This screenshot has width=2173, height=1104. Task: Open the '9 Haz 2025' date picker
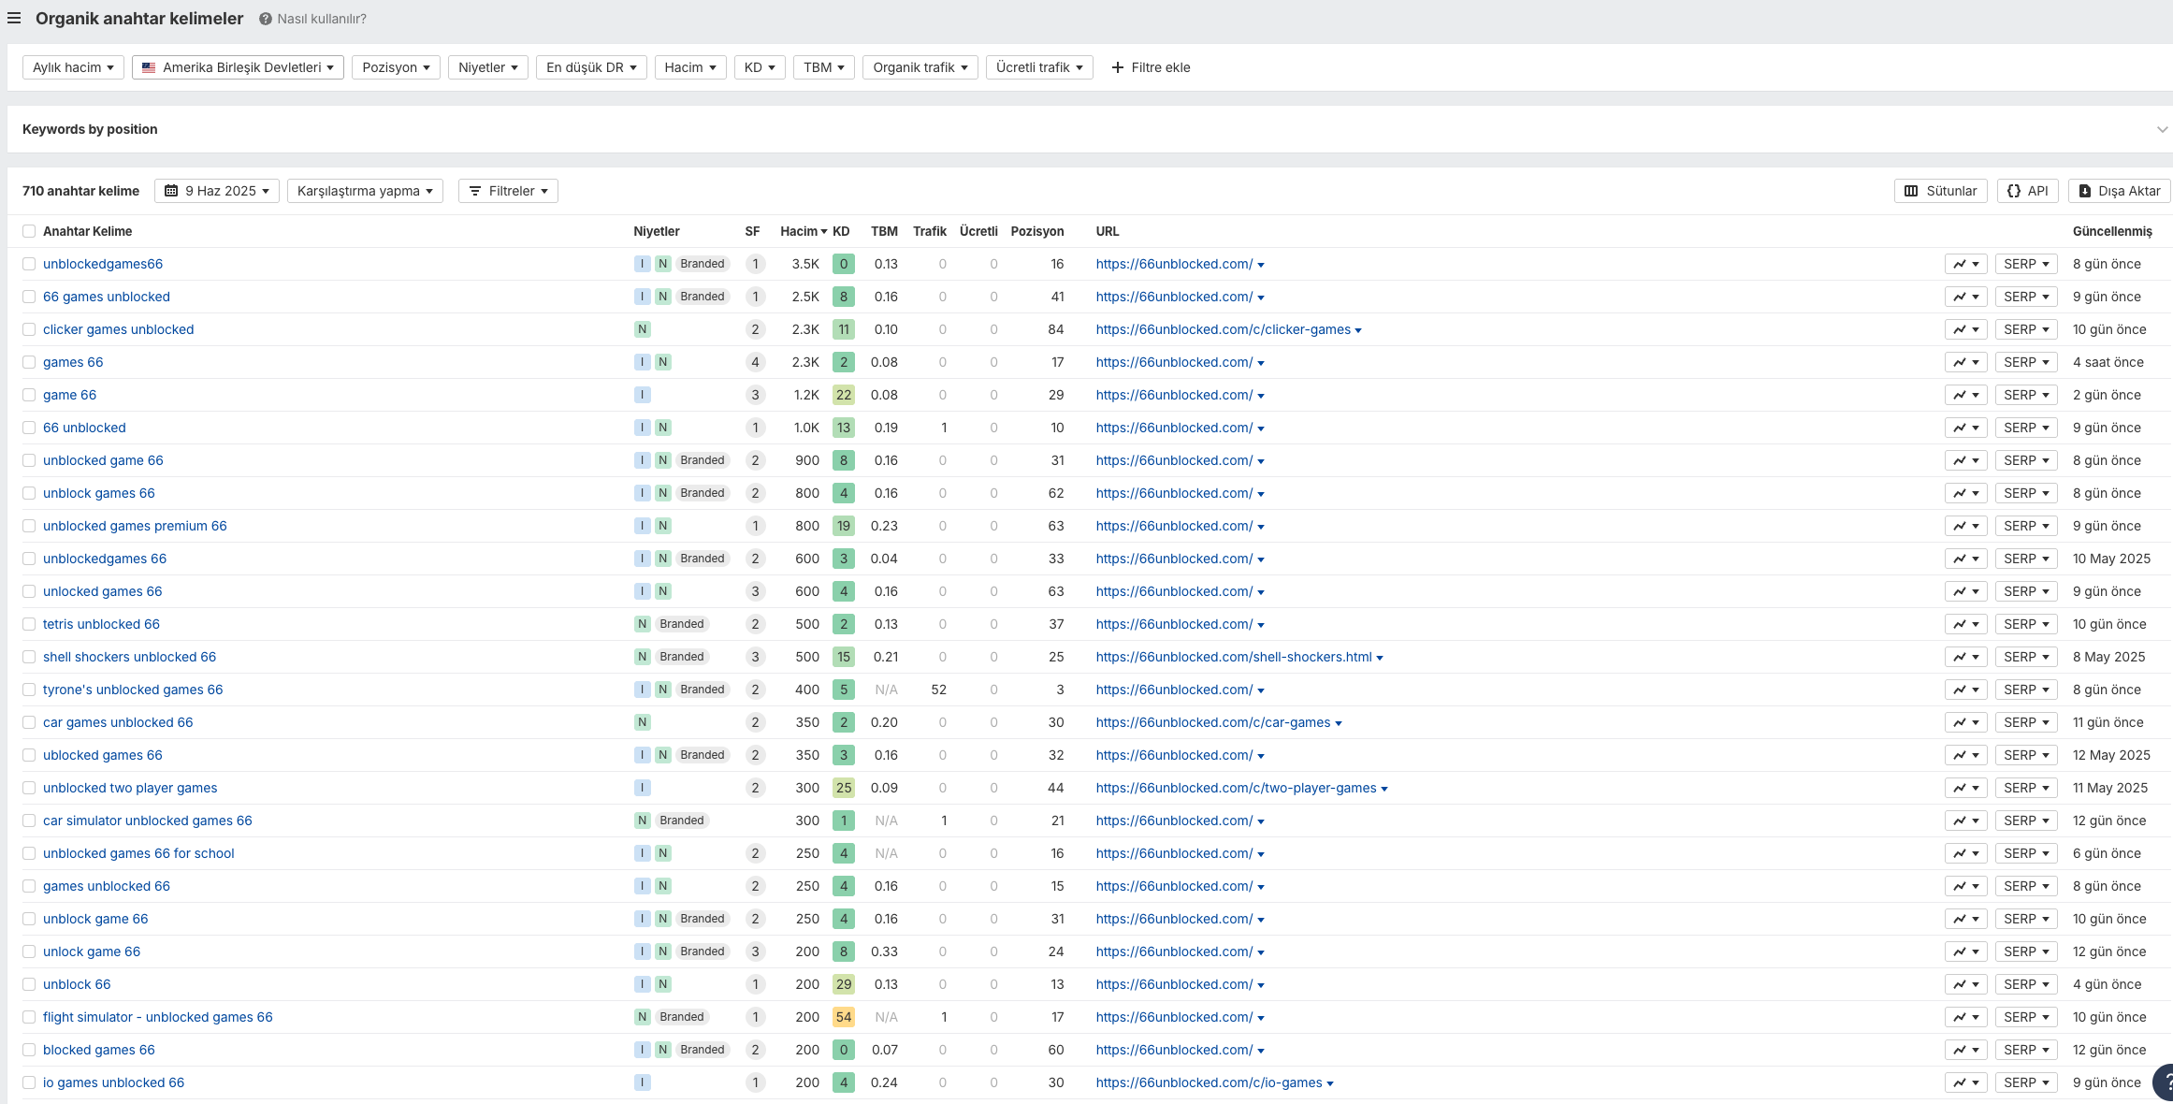point(217,191)
